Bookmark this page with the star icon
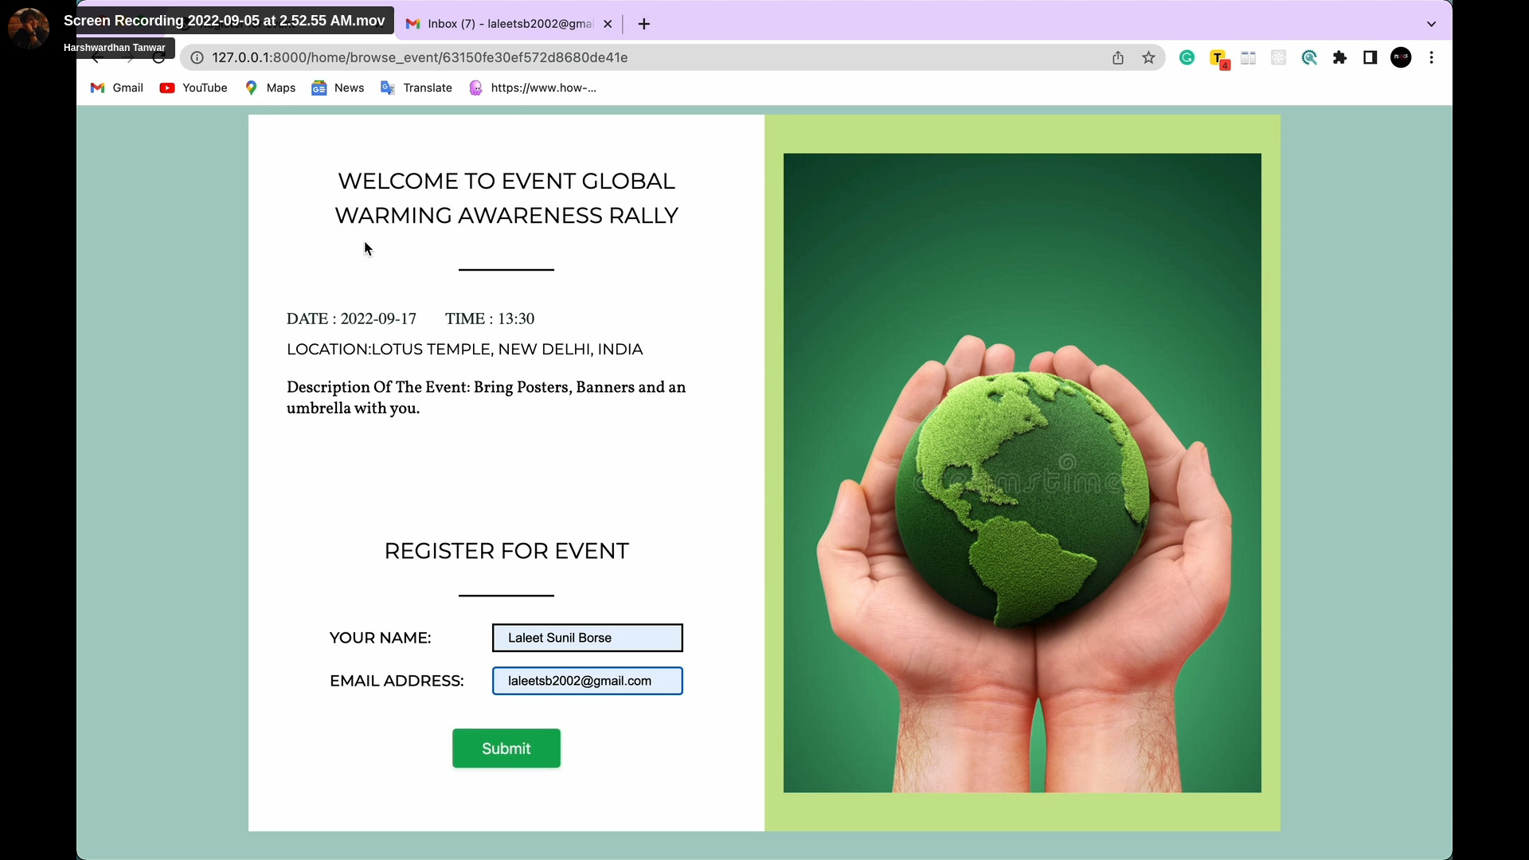Viewport: 1529px width, 860px height. click(1148, 57)
